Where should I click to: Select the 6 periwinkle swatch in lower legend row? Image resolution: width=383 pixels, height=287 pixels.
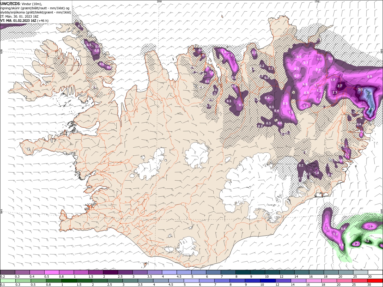[x=207, y=281]
